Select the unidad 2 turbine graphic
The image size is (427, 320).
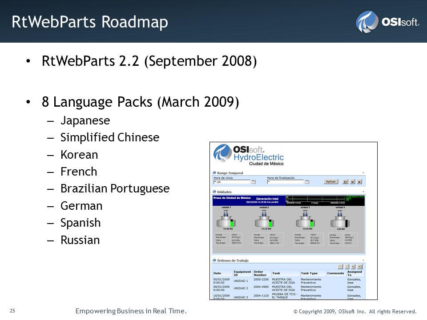264,219
